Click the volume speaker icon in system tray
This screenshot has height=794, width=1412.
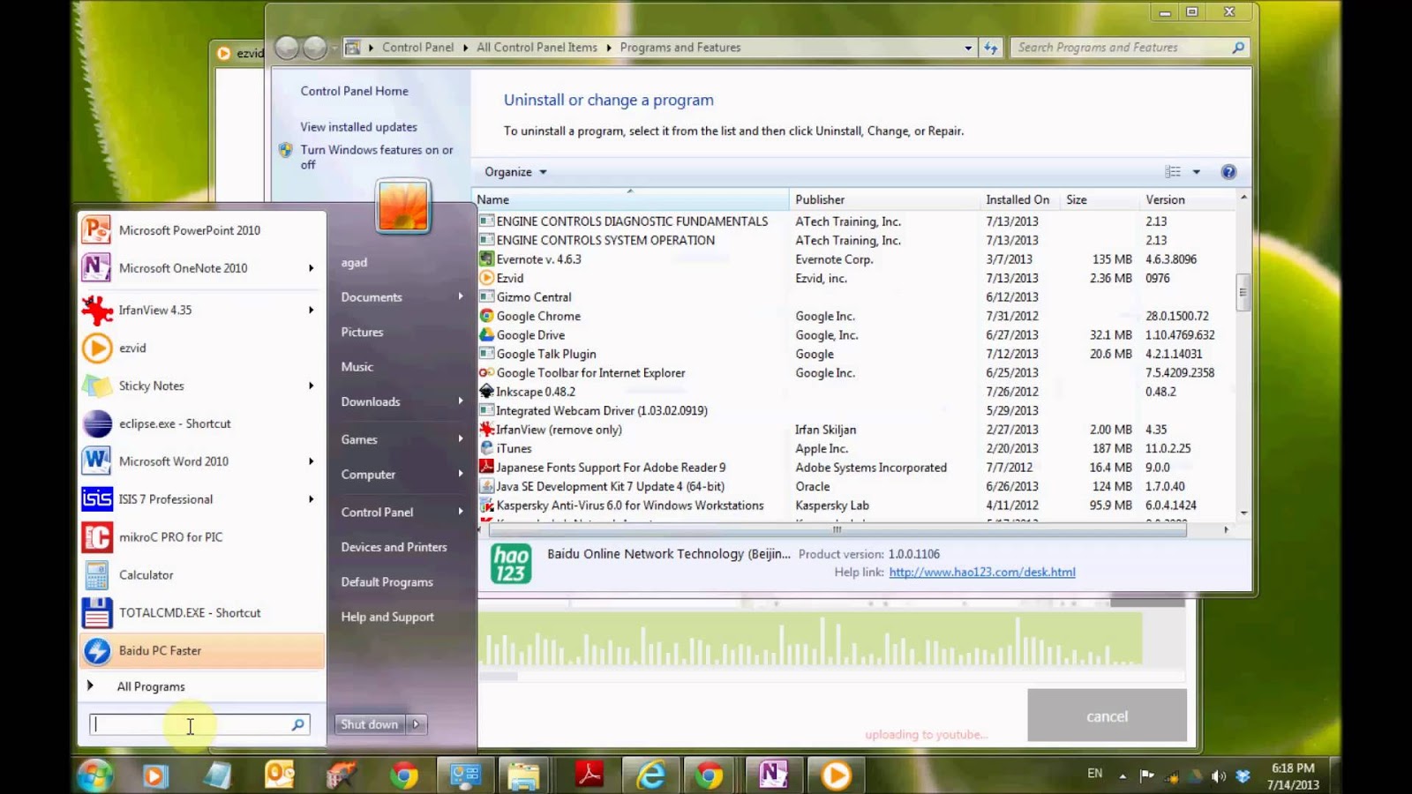click(1219, 776)
